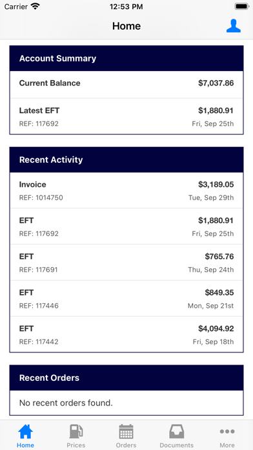Open Invoice REF 1014750
This screenshot has height=450, width=253.
pyautogui.click(x=126, y=190)
